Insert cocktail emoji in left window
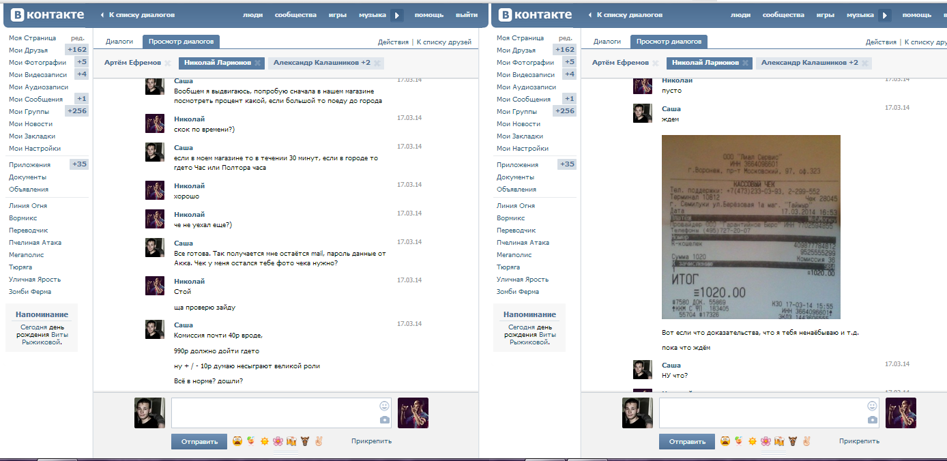 point(251,441)
